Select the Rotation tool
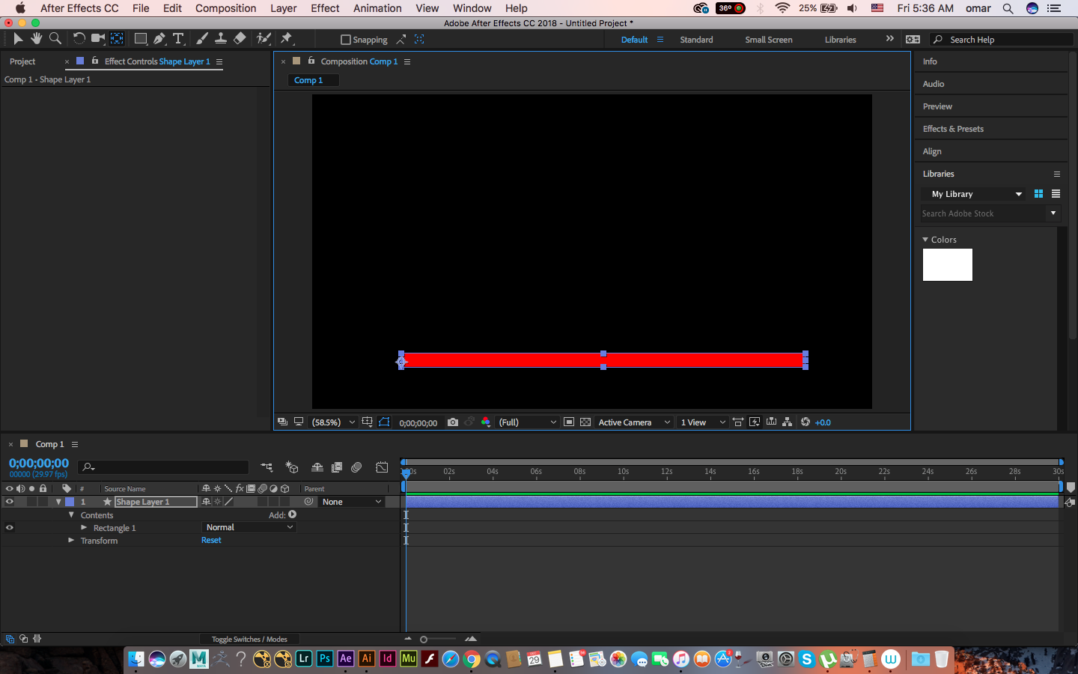The image size is (1078, 674). (x=79, y=39)
